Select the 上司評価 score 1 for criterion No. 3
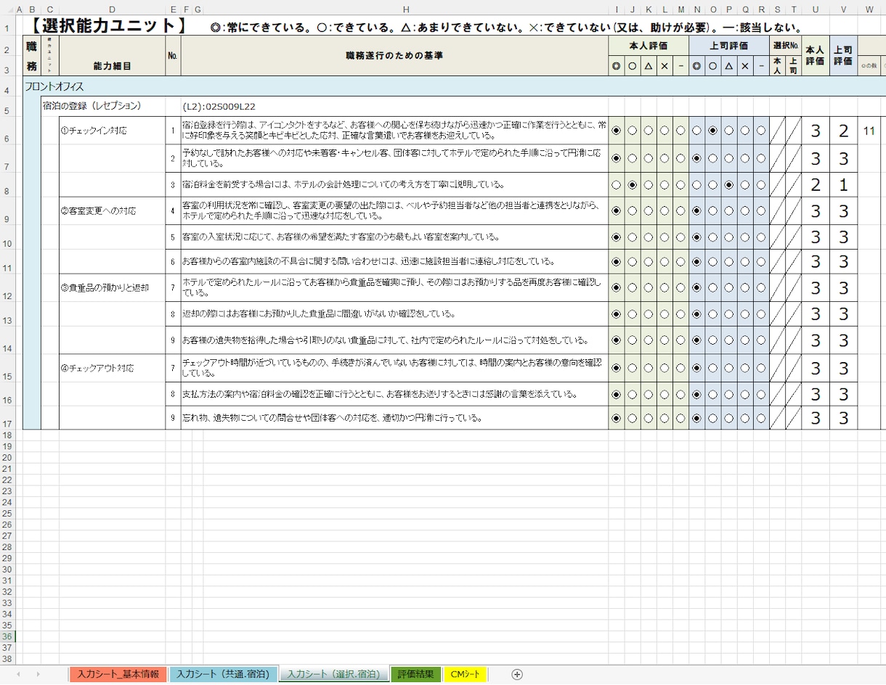The height and width of the screenshot is (685, 886). click(x=843, y=185)
